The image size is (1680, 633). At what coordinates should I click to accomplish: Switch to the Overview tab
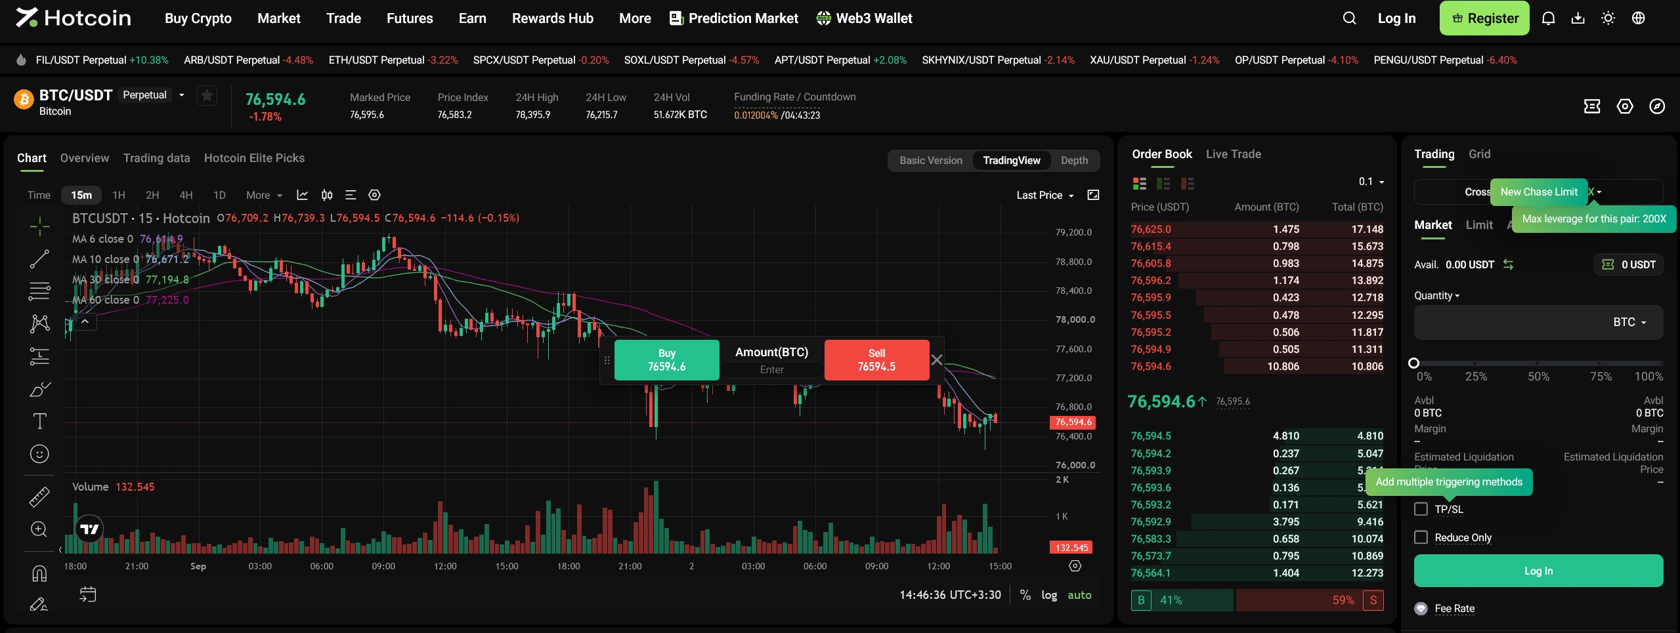point(85,158)
